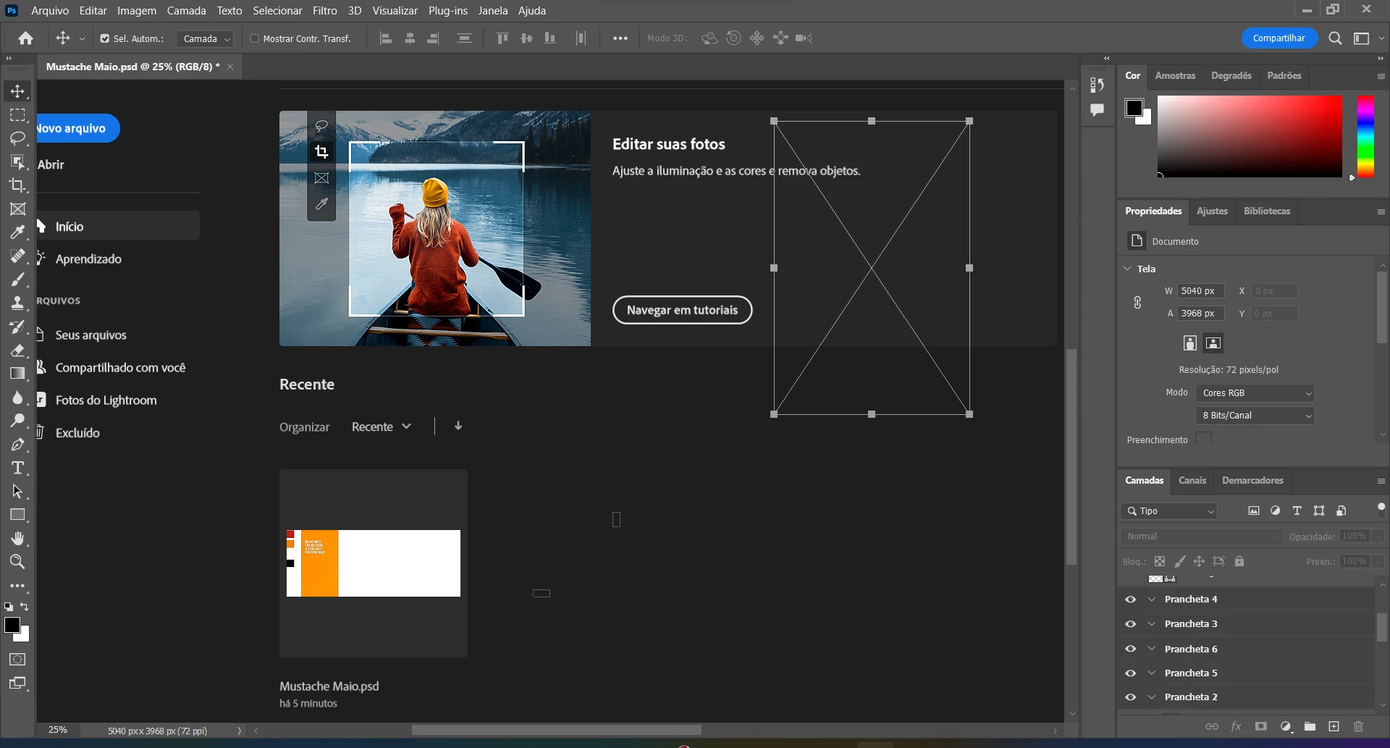This screenshot has width=1390, height=748.
Task: Hide the Prancheta 2 layer
Action: 1130,697
